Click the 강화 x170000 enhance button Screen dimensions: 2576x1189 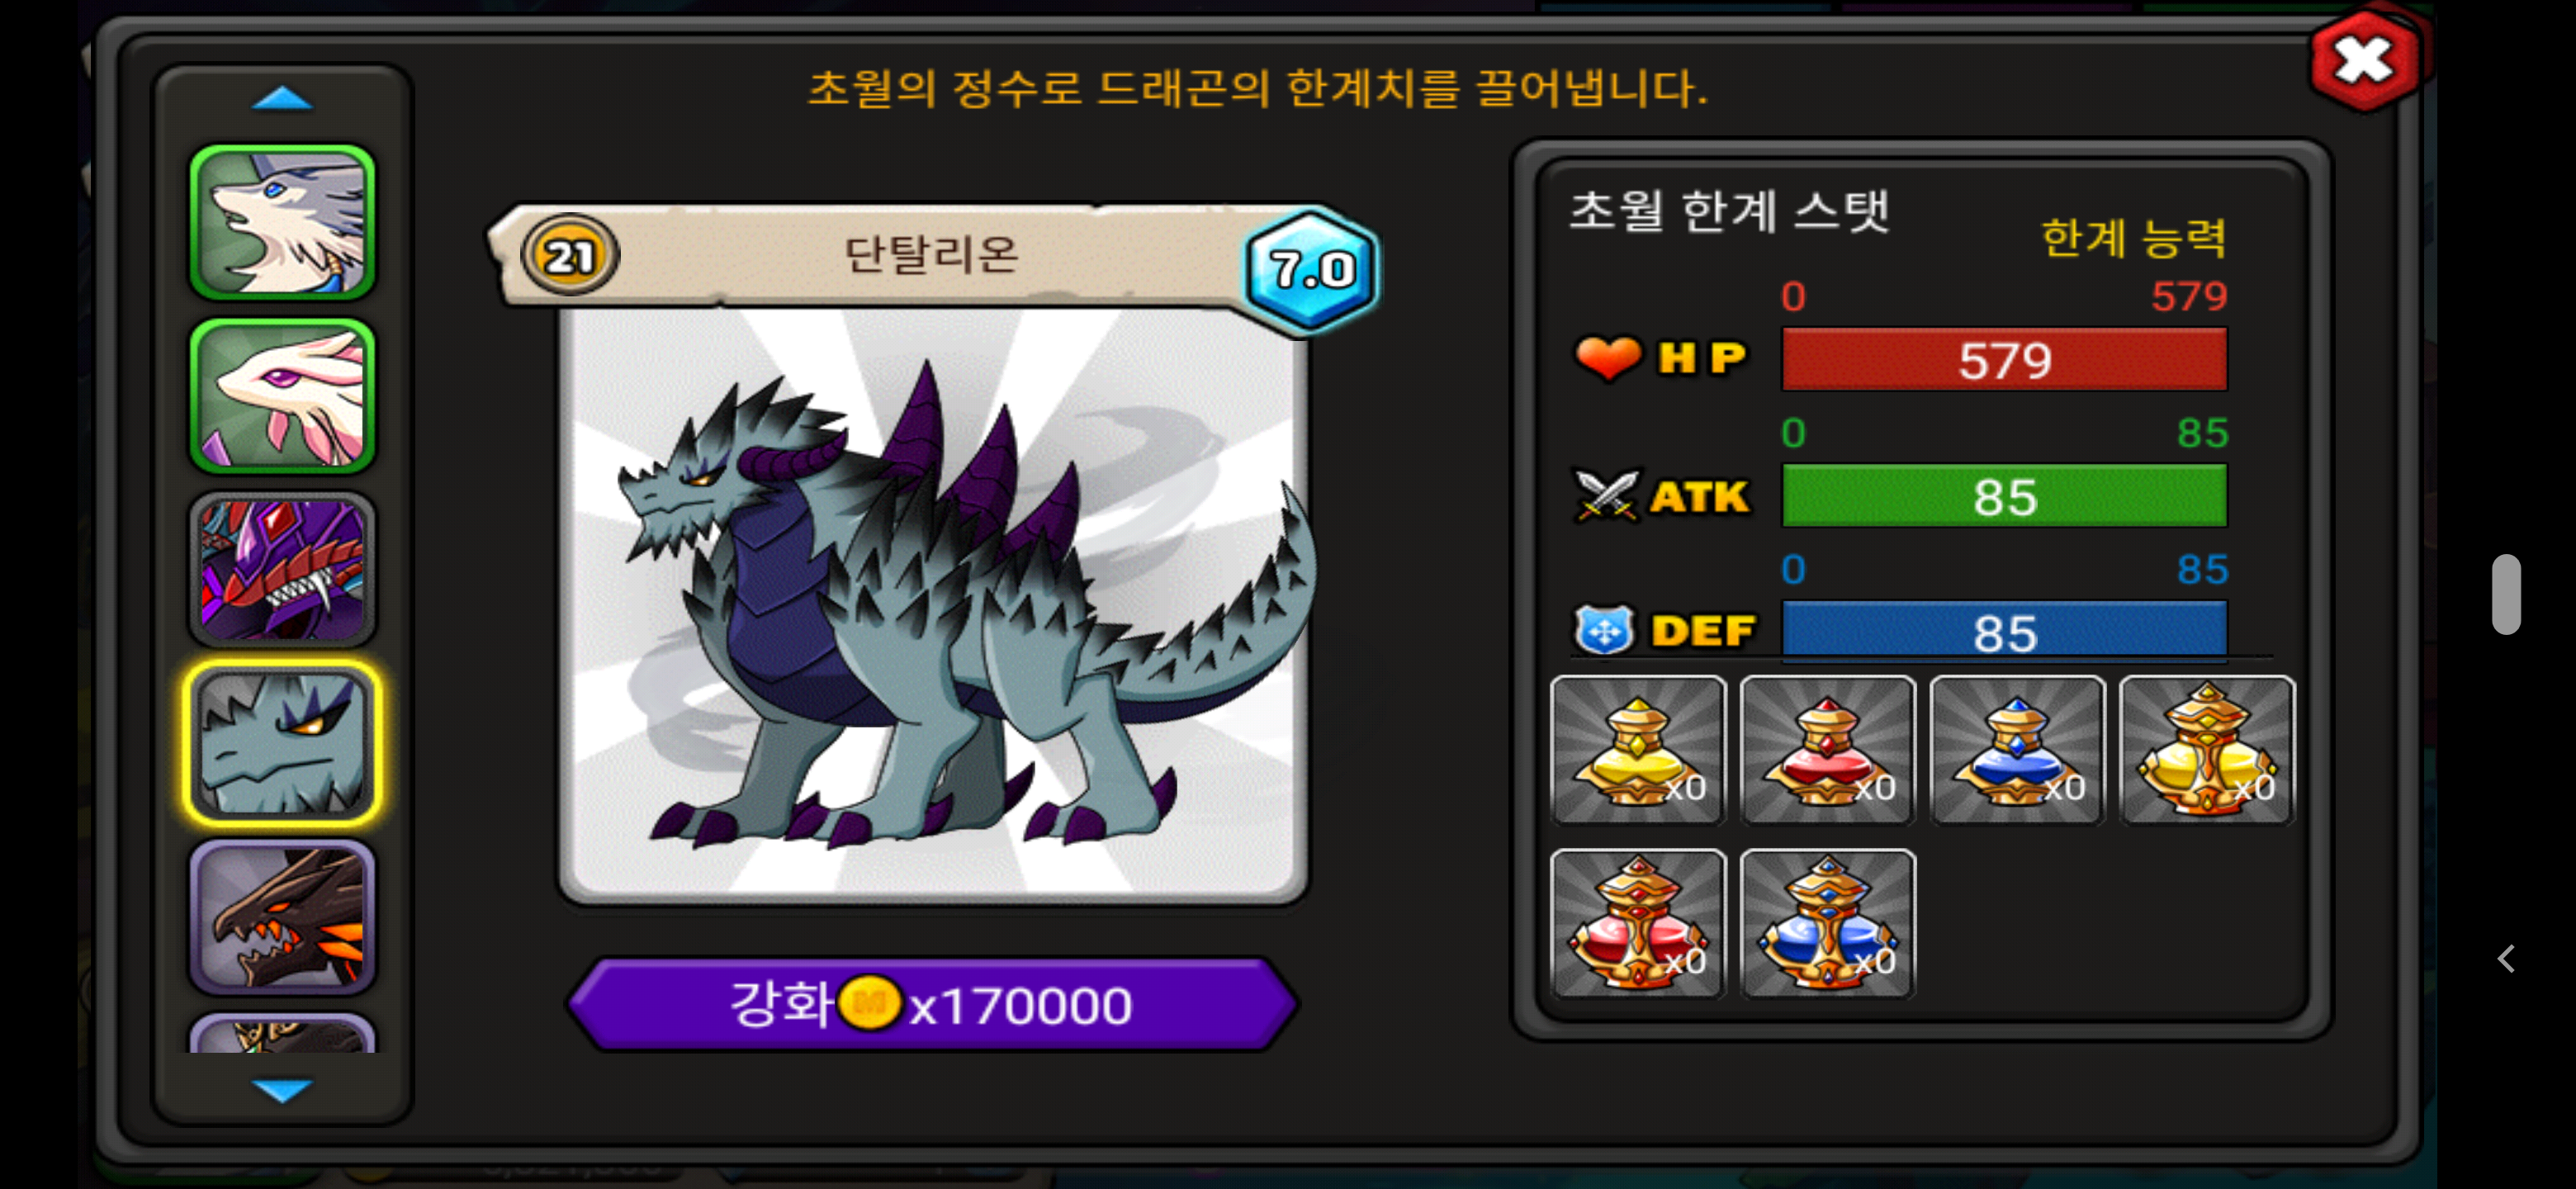pyautogui.click(x=932, y=1004)
